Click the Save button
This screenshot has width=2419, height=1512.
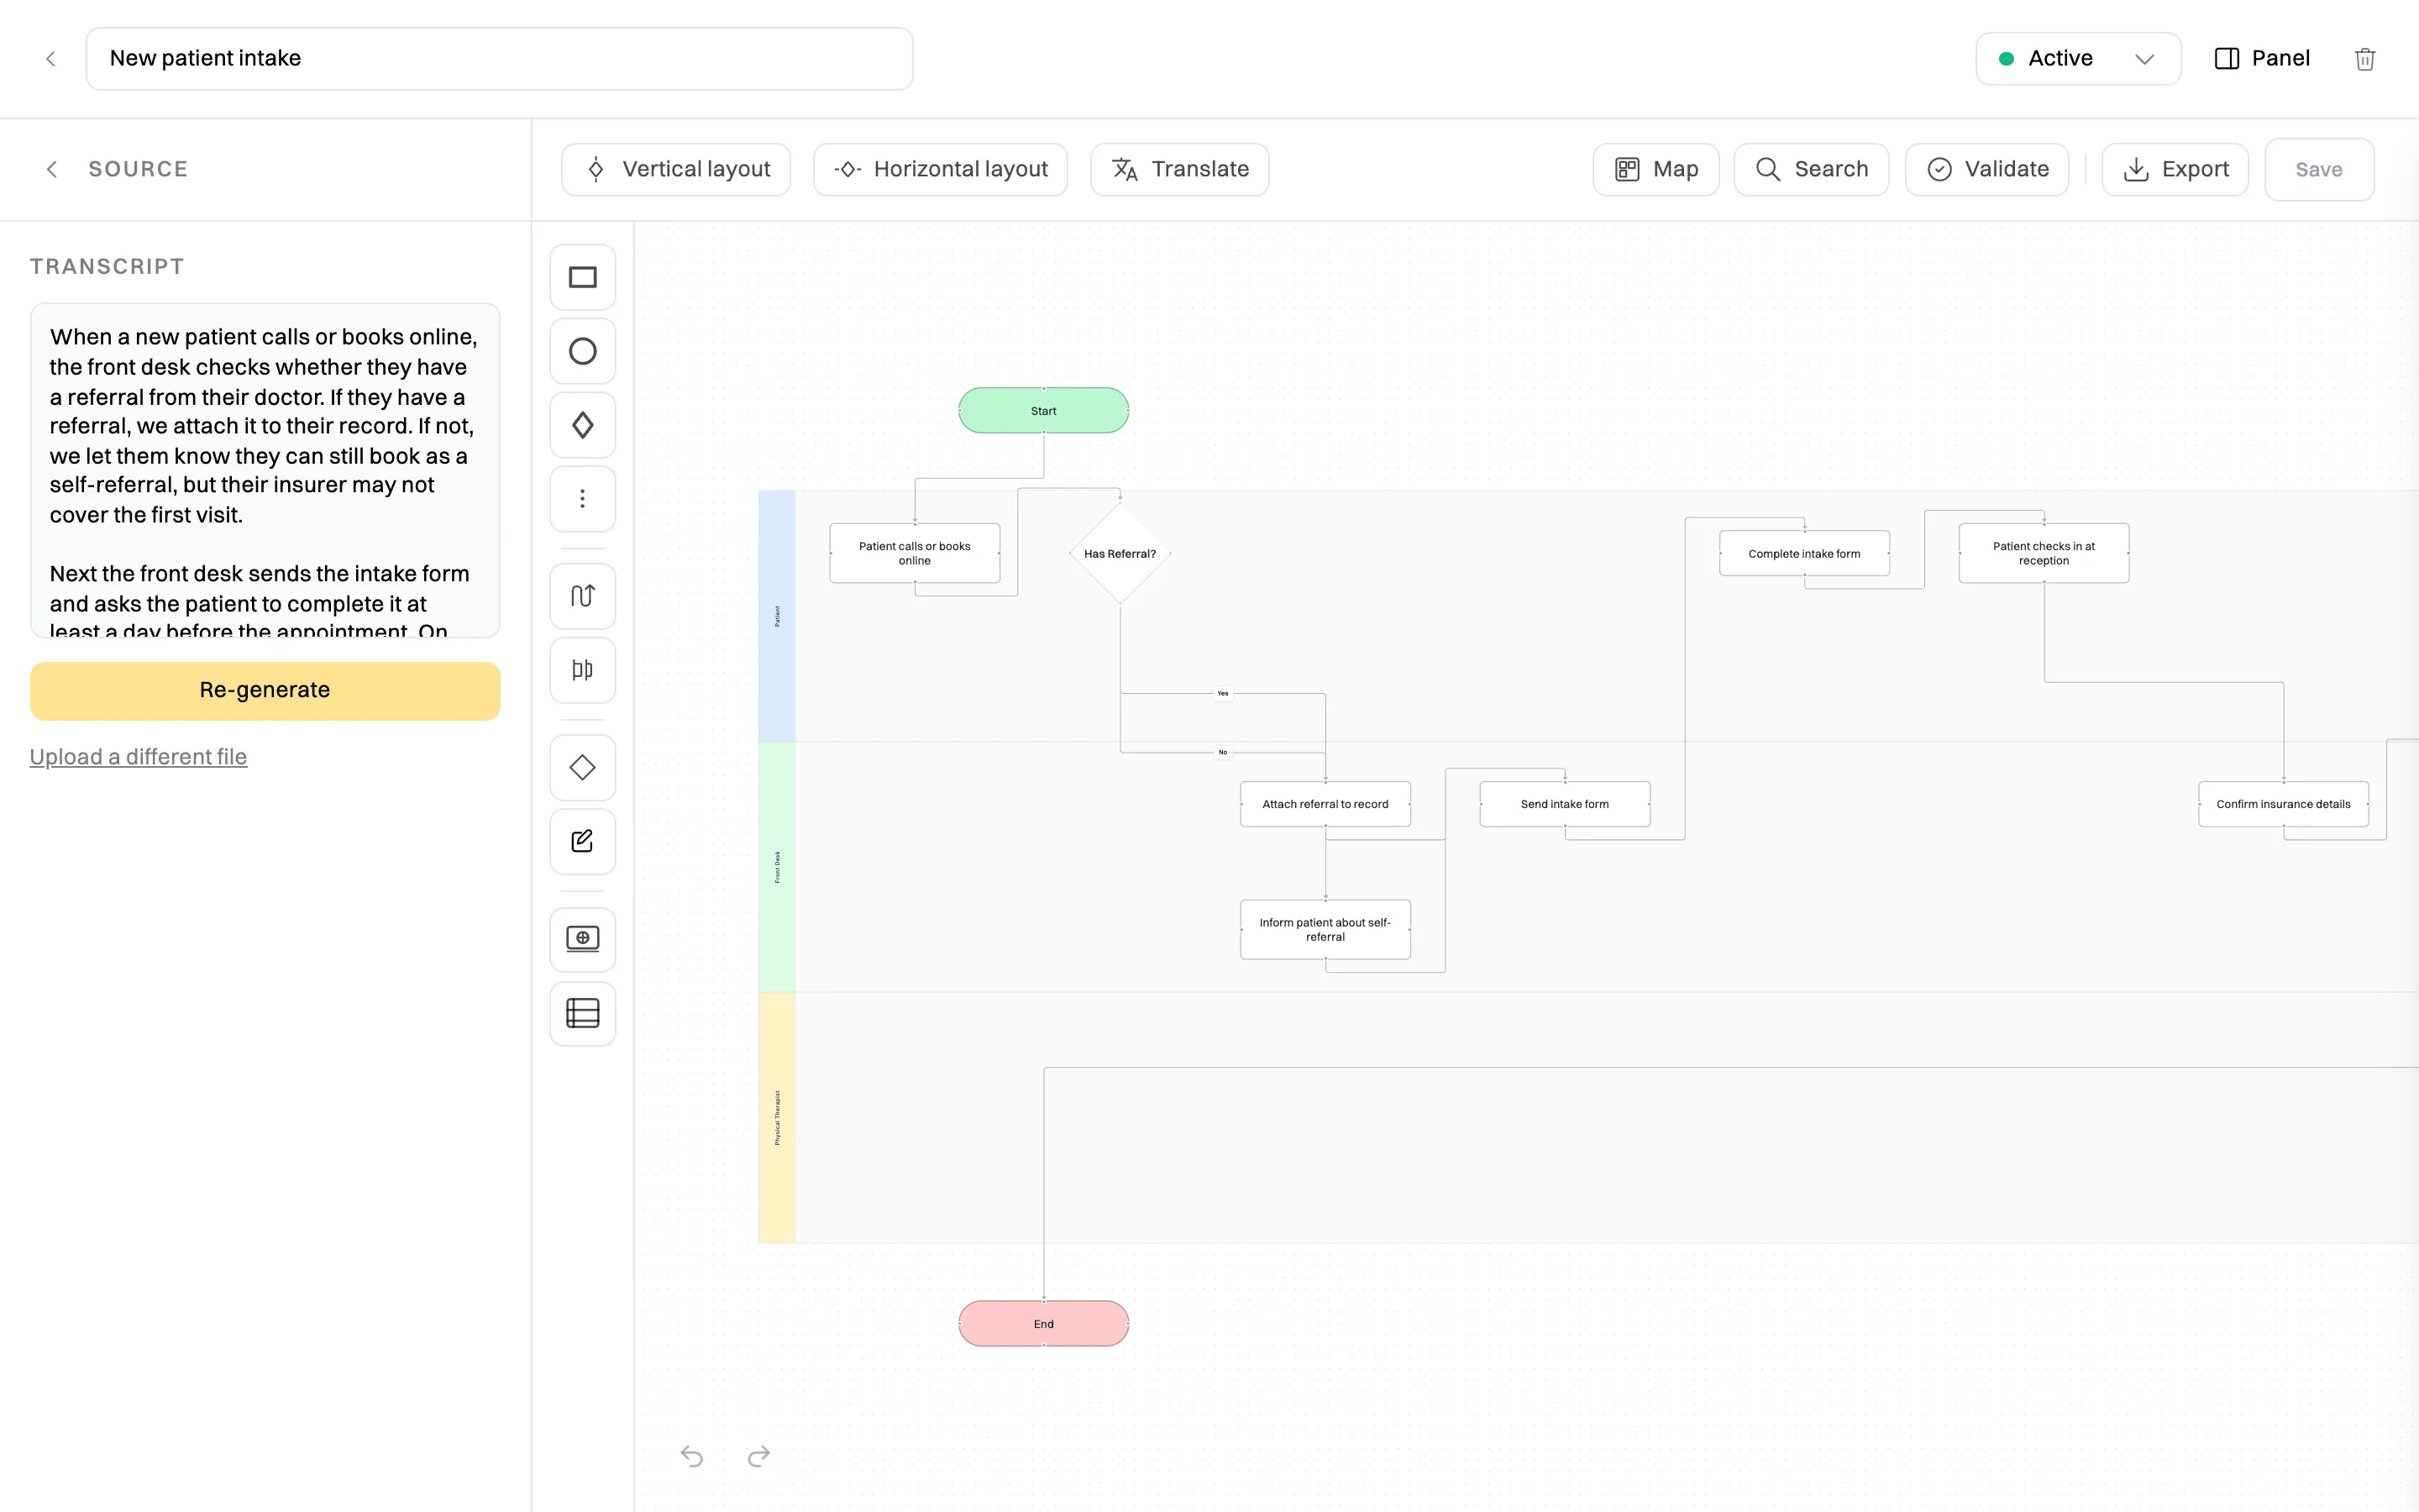pos(2319,169)
